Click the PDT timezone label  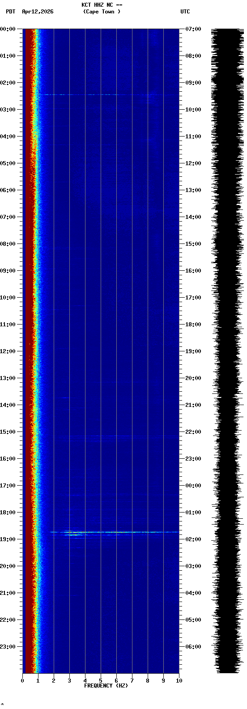pos(11,12)
